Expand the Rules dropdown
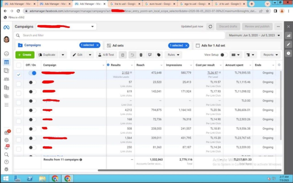 pyautogui.click(x=174, y=55)
